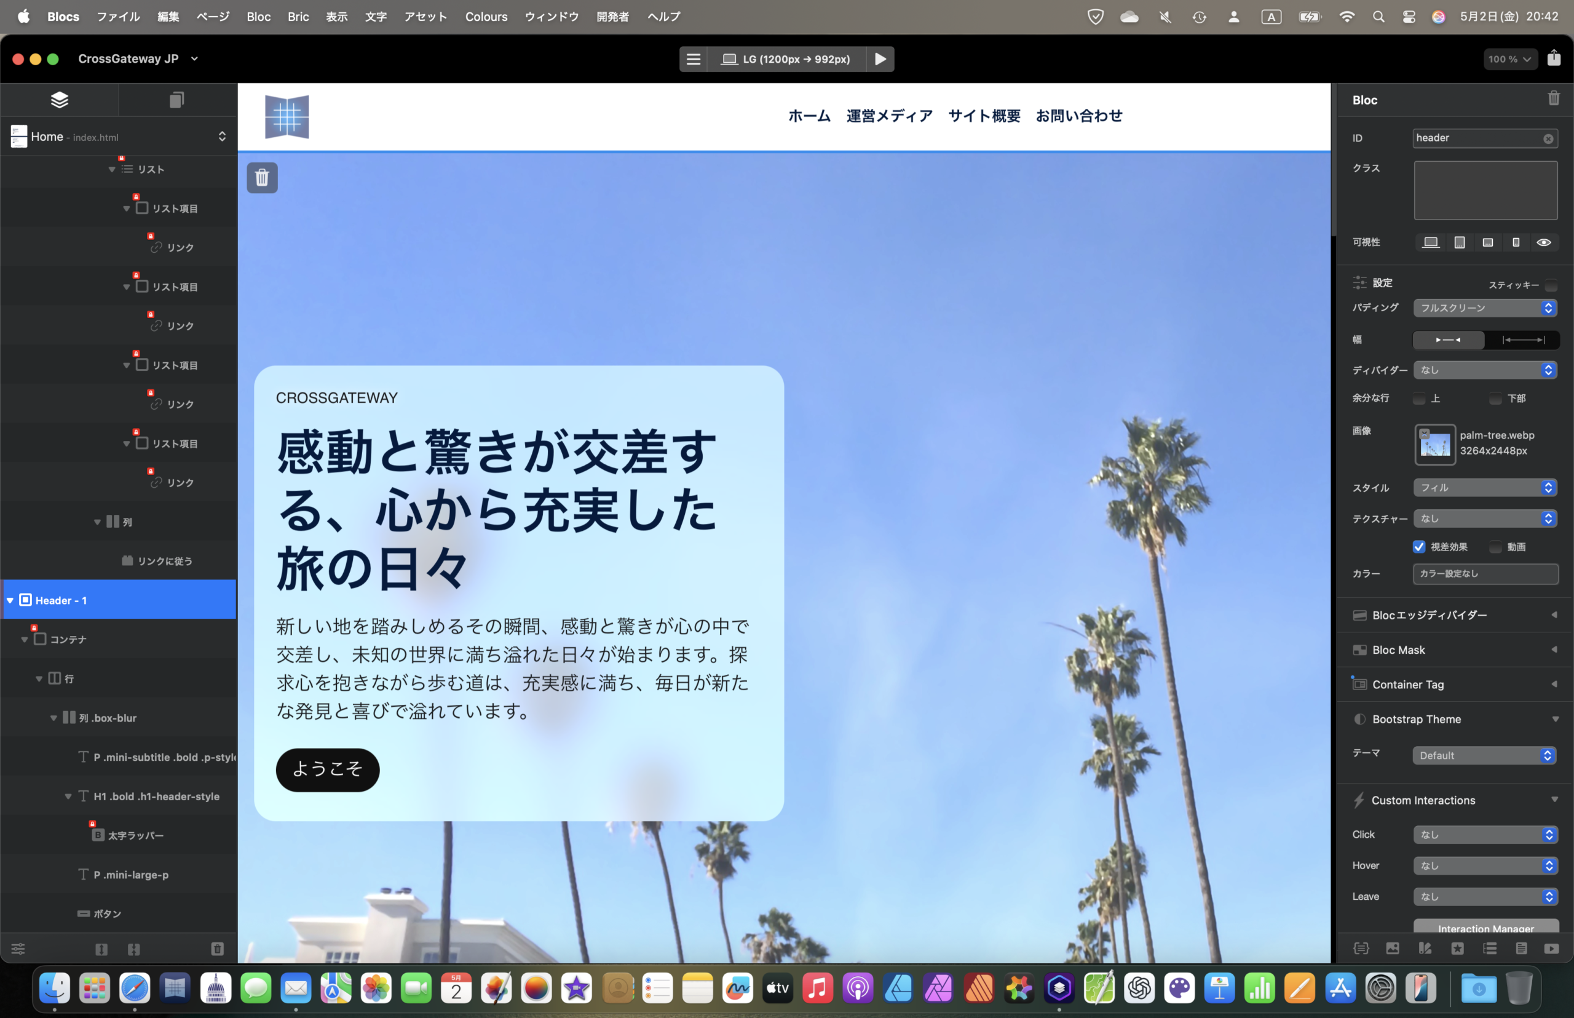
Task: Open Home index.html page selector
Action: point(119,137)
